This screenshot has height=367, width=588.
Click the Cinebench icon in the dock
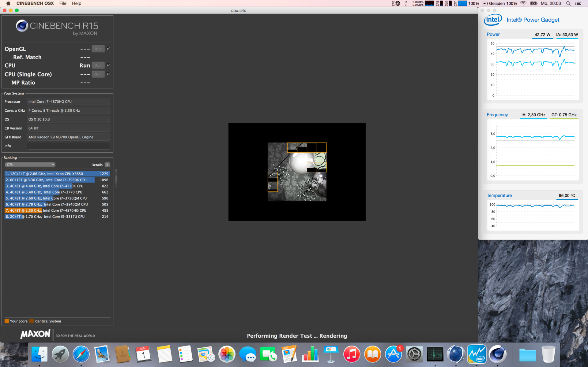click(497, 354)
